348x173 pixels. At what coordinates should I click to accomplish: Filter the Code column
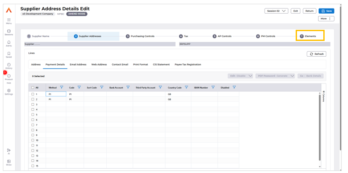79,87
